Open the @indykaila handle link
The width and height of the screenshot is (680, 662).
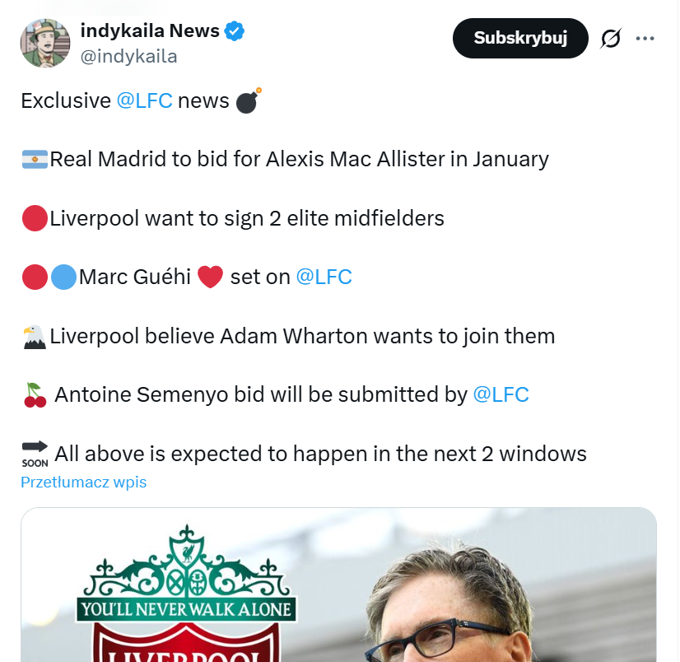(128, 56)
